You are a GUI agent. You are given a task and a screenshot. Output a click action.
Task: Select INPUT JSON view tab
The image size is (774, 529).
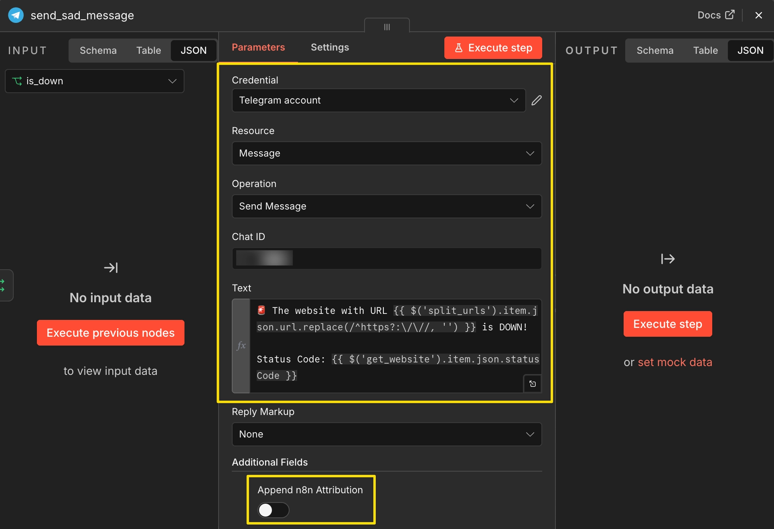pyautogui.click(x=193, y=51)
